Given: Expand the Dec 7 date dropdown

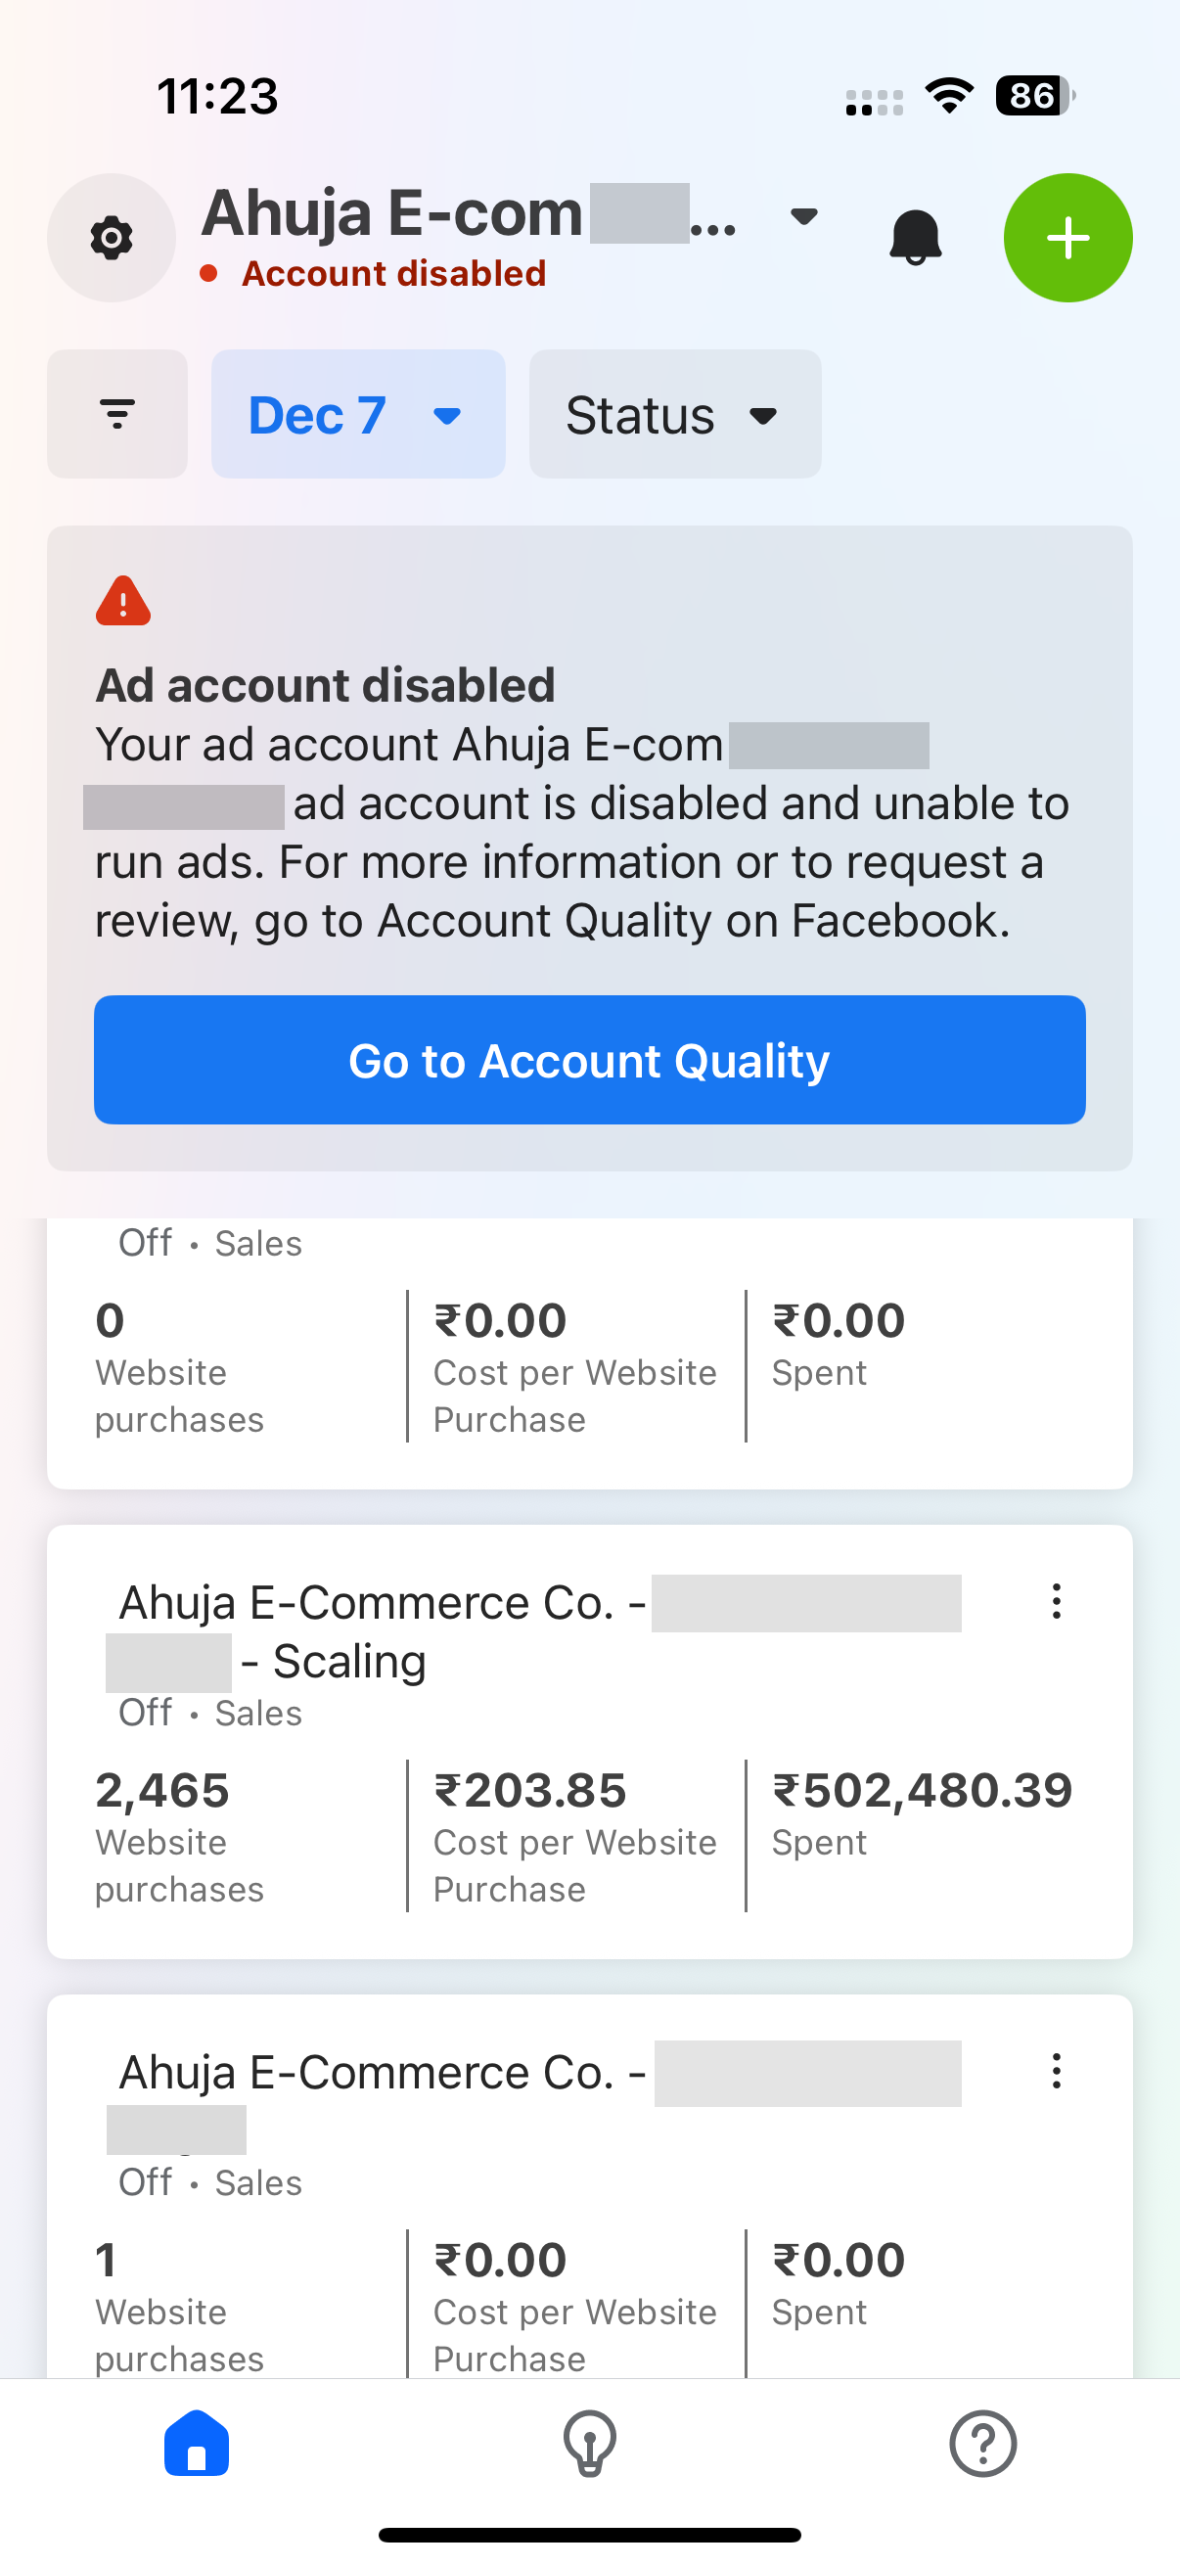Looking at the screenshot, I should [358, 413].
